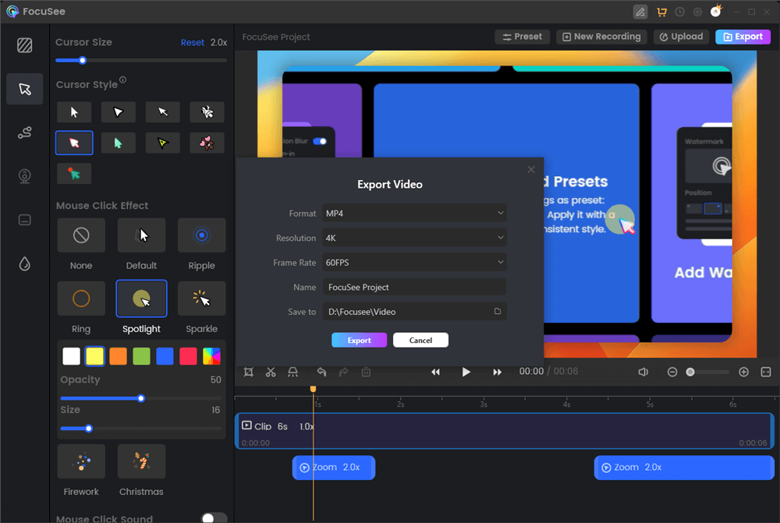The image size is (780, 523).
Task: Choose the Ripple click effect
Action: pos(201,235)
